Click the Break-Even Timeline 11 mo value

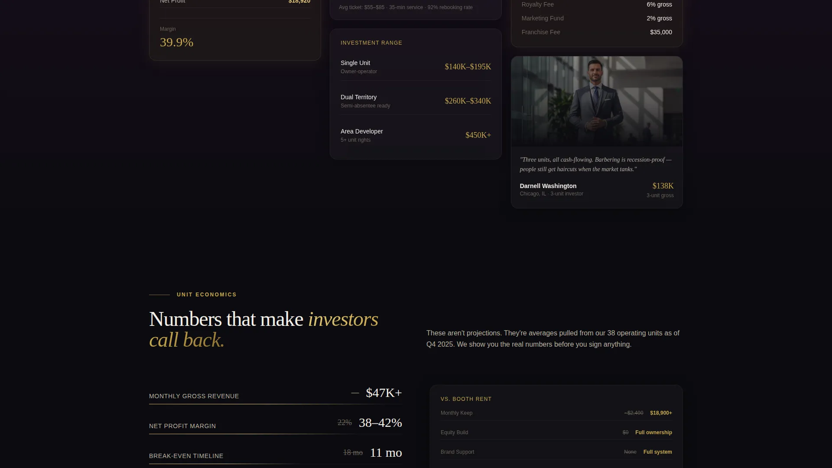click(386, 452)
